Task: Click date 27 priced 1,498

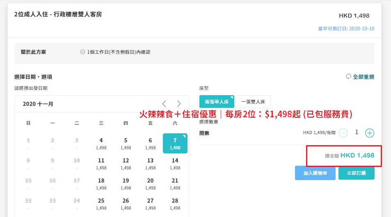Action: [150, 203]
